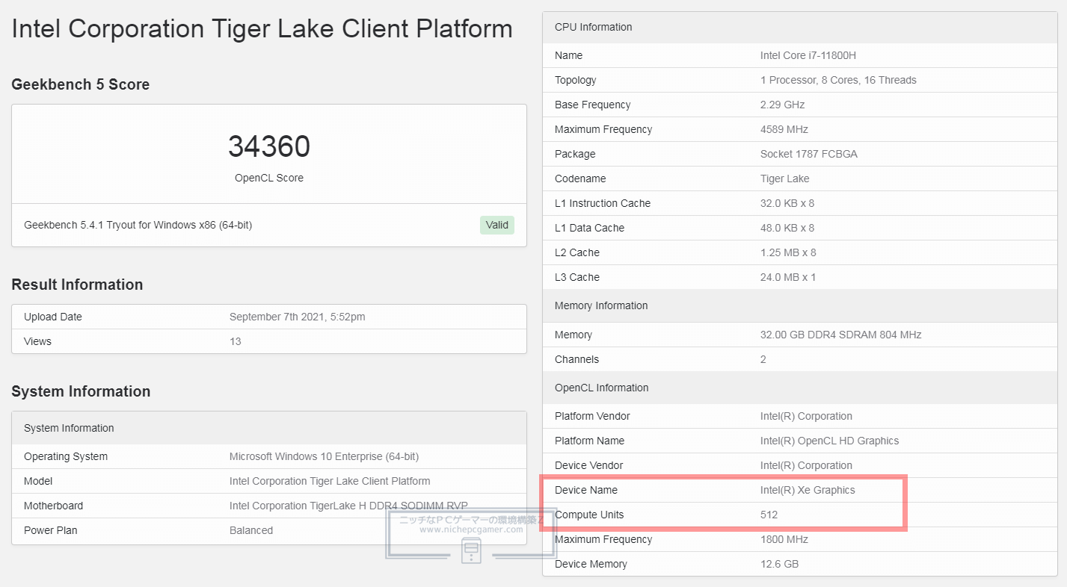The width and height of the screenshot is (1067, 587).
Task: Select the Package value Socket 1787 FCBGA
Action: pos(809,154)
